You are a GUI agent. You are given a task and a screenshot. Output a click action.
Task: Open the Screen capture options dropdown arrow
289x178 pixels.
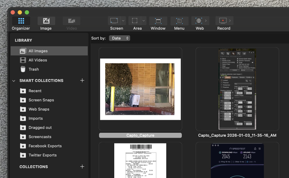coord(123,21)
